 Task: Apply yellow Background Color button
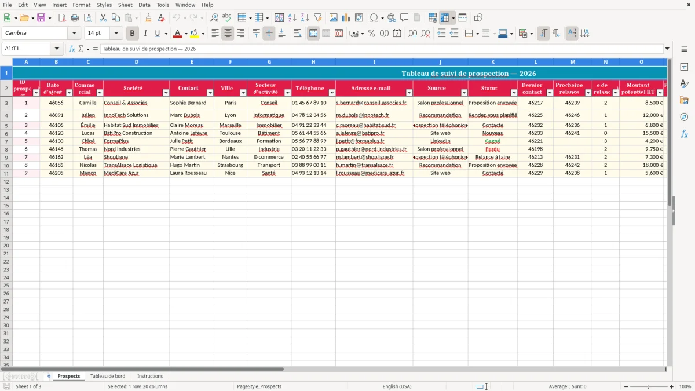point(195,34)
